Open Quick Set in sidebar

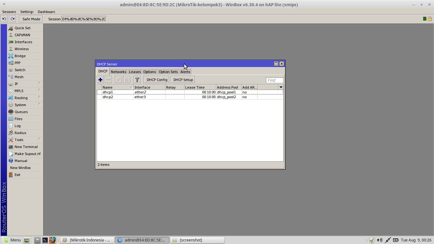(25, 28)
